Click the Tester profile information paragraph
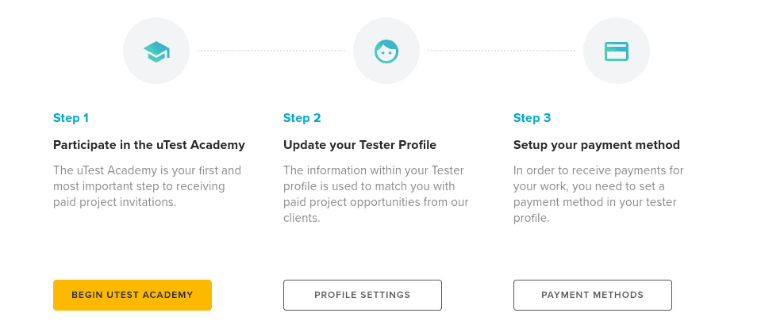This screenshot has width=761, height=332. click(x=375, y=194)
